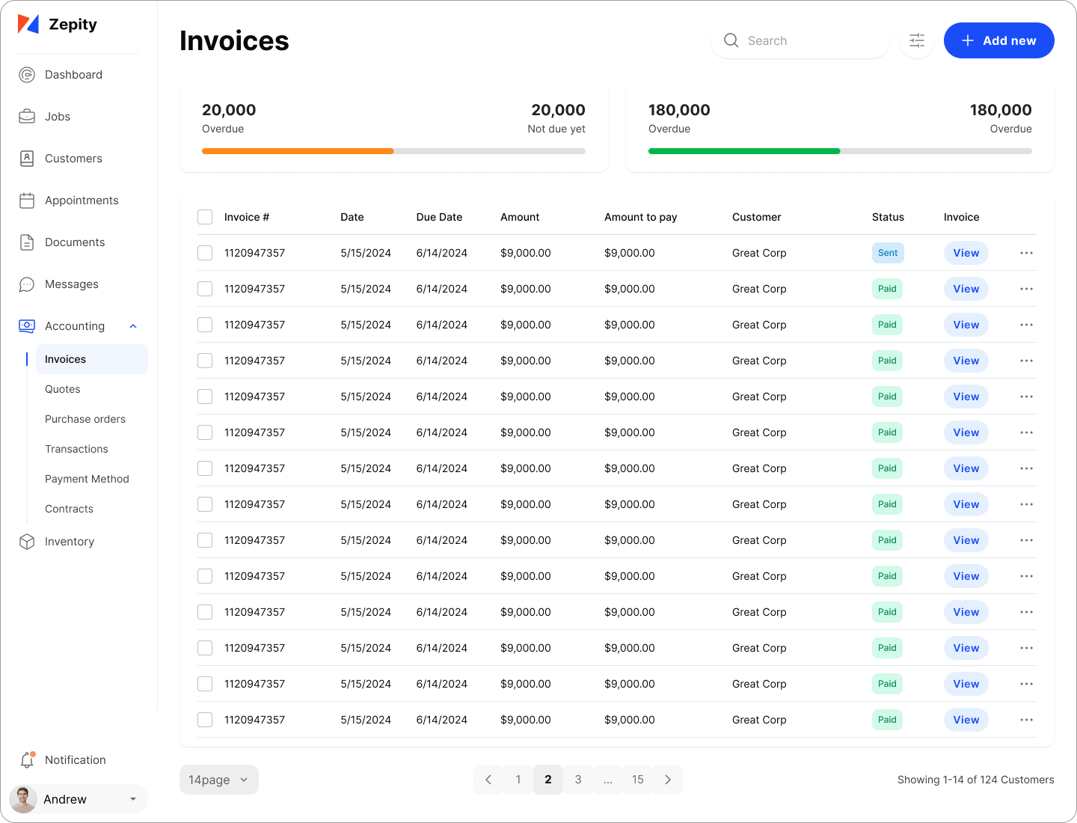This screenshot has height=823, width=1077.
Task: Expand the Andrew user account dropdown
Action: pos(133,799)
